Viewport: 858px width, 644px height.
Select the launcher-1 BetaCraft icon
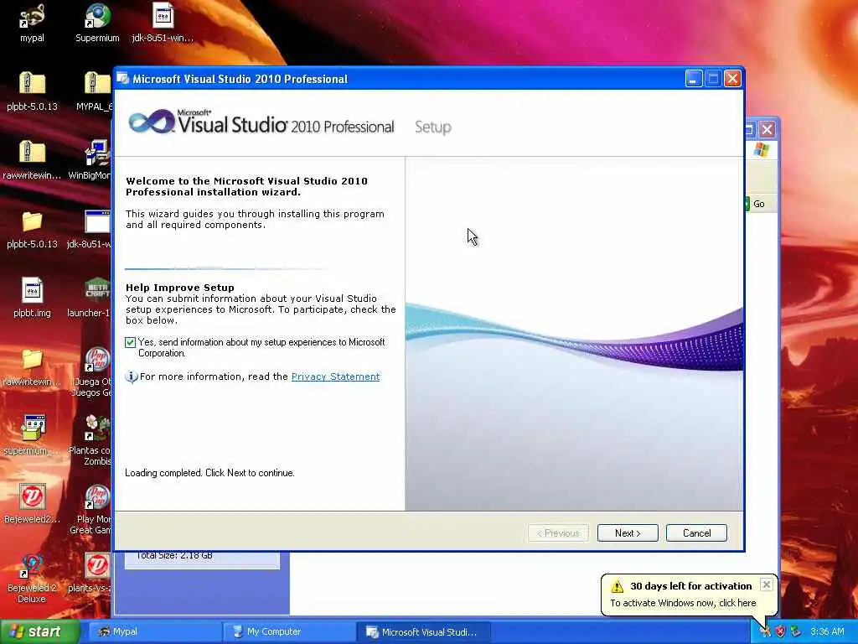(x=97, y=291)
